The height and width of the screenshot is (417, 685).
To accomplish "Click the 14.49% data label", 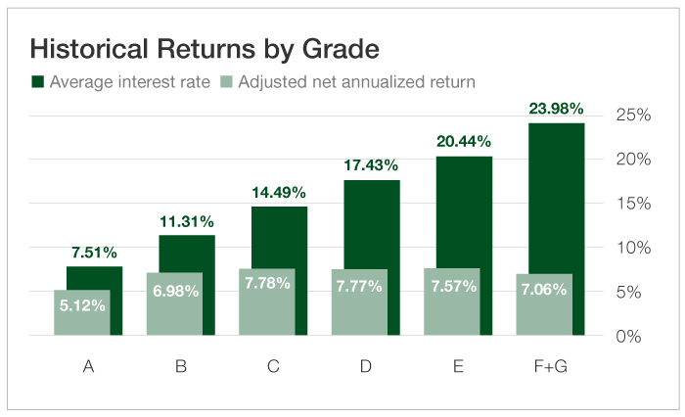I will point(279,192).
